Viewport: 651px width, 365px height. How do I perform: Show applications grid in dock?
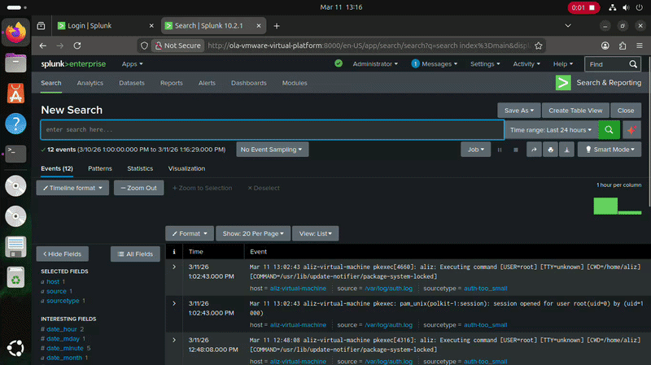[x=15, y=349]
